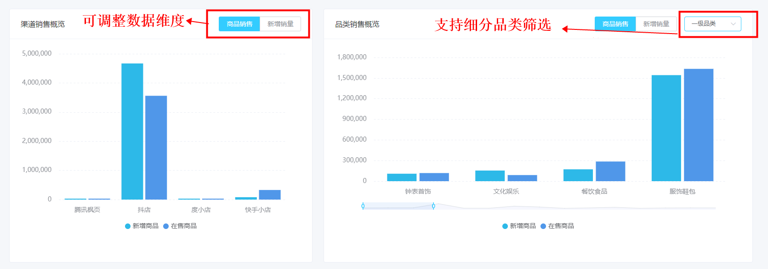
Task: Select 商品销售 in 品类销售概览 panel
Action: [x=615, y=24]
